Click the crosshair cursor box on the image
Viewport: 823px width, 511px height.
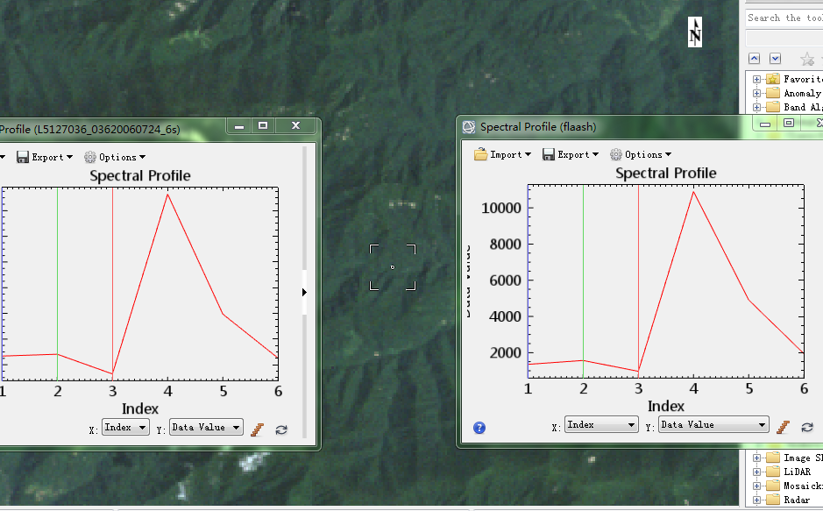[393, 267]
